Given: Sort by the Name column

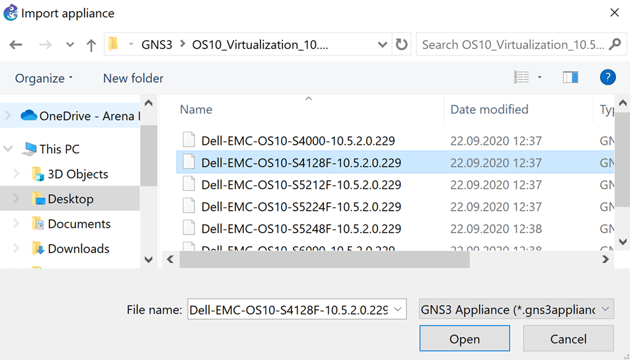Looking at the screenshot, I should (x=196, y=110).
